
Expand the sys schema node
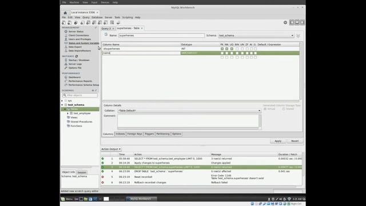coord(62,101)
